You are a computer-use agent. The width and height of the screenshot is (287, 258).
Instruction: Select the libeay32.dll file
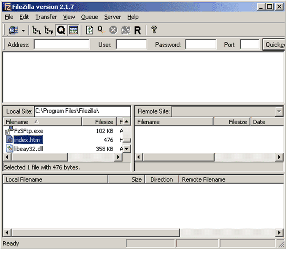click(x=29, y=149)
